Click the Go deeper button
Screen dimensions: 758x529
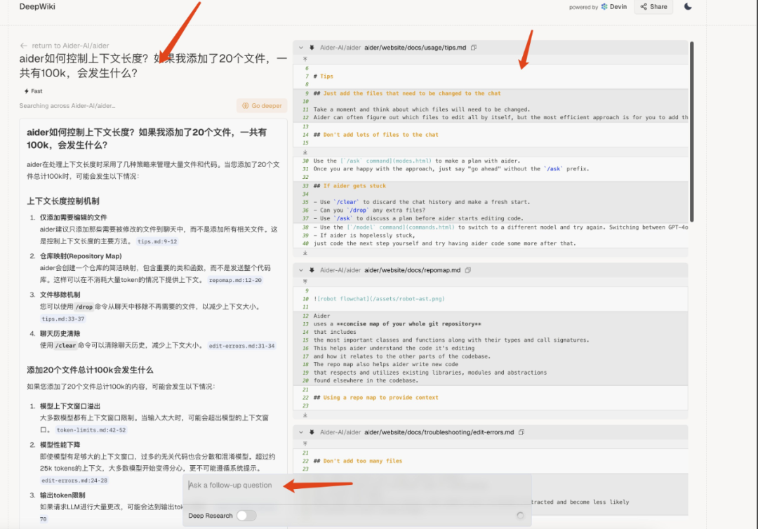pyautogui.click(x=261, y=105)
